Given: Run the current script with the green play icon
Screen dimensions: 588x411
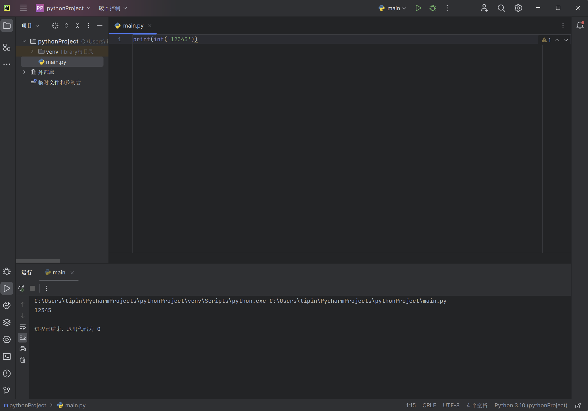Looking at the screenshot, I should 418,8.
